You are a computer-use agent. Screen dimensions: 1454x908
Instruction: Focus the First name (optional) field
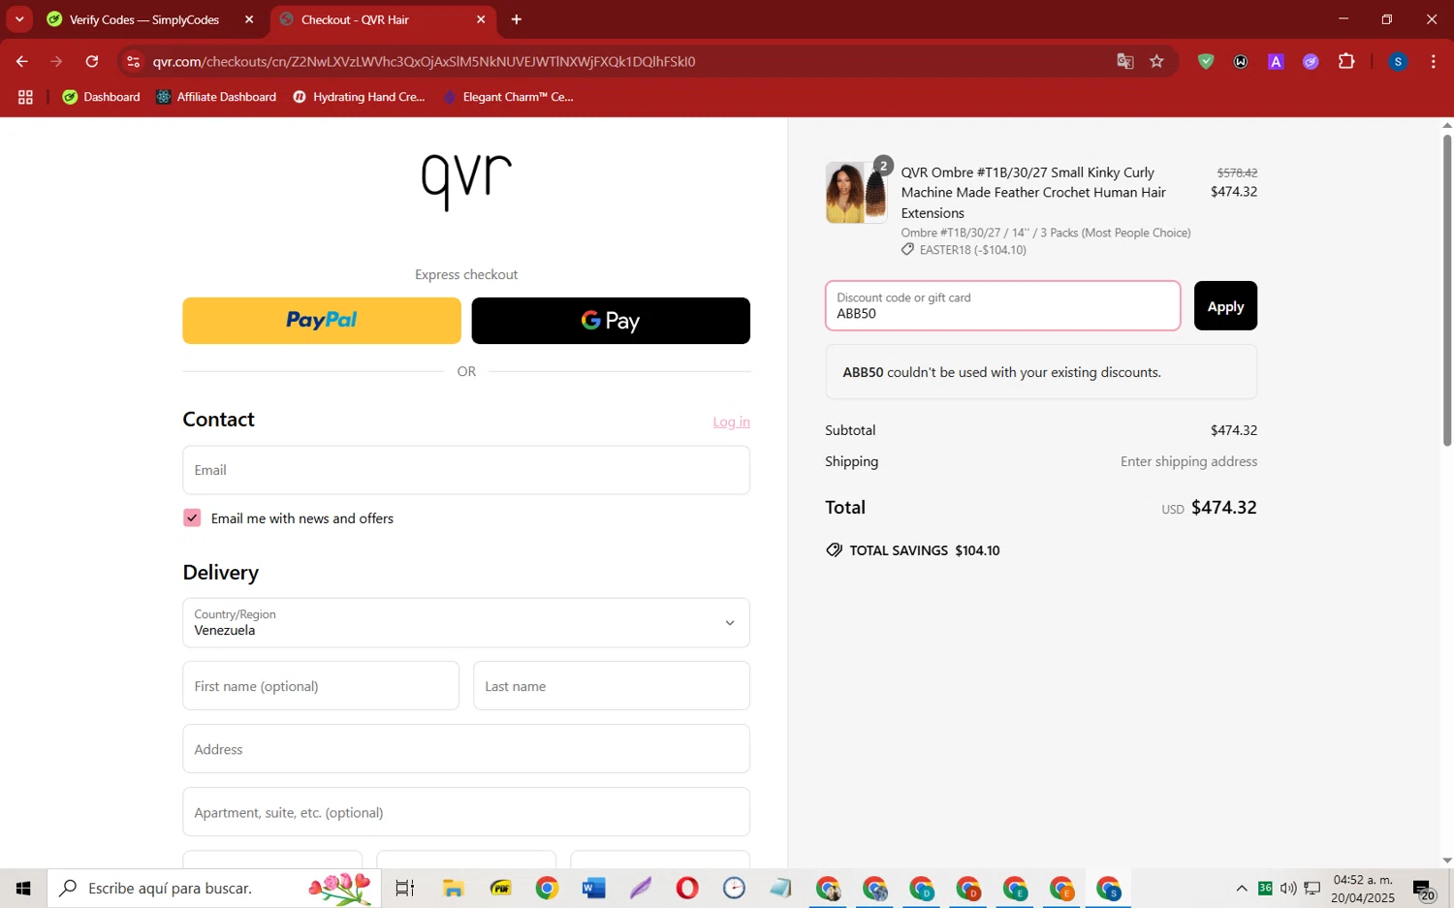point(321,686)
